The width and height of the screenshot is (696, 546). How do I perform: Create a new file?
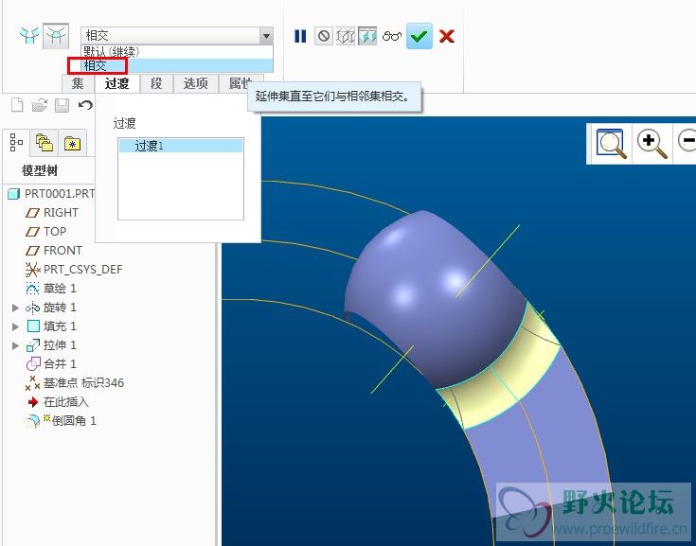click(x=17, y=105)
